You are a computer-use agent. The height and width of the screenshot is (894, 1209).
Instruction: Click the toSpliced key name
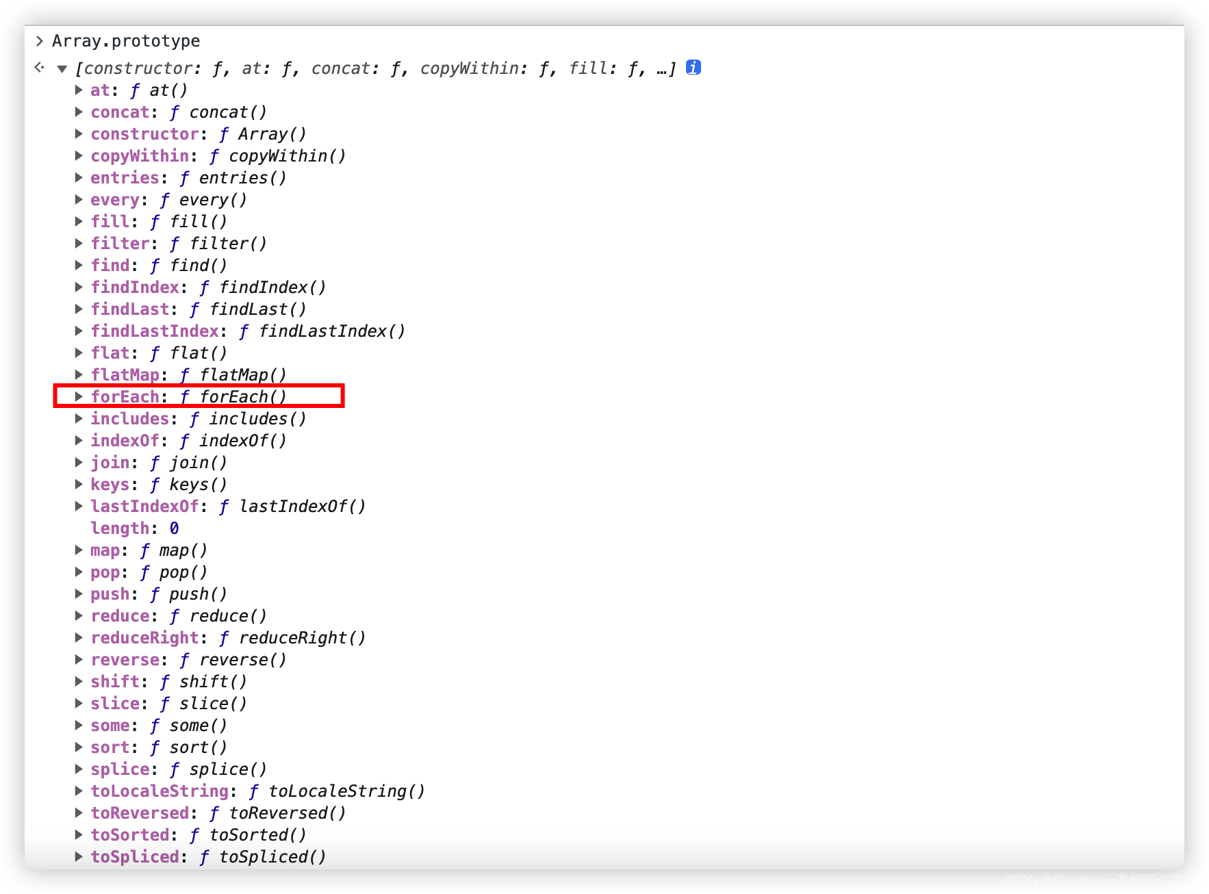click(x=135, y=856)
